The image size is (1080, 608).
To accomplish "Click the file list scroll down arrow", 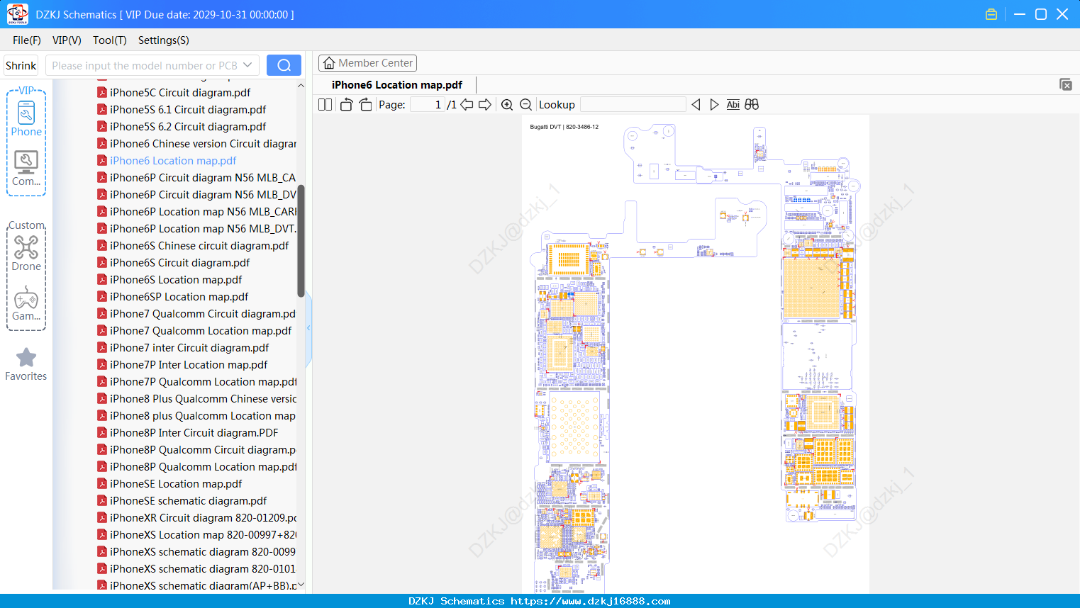I will (301, 585).
